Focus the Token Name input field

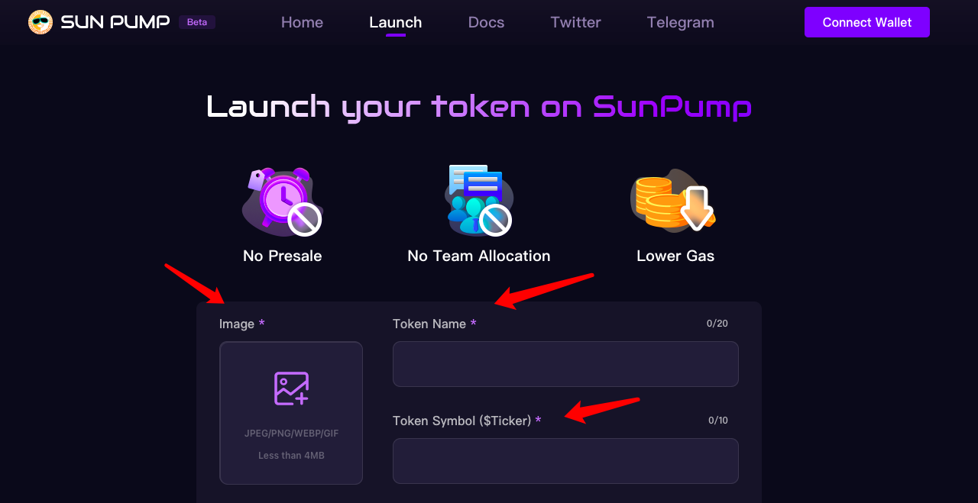pyautogui.click(x=565, y=364)
